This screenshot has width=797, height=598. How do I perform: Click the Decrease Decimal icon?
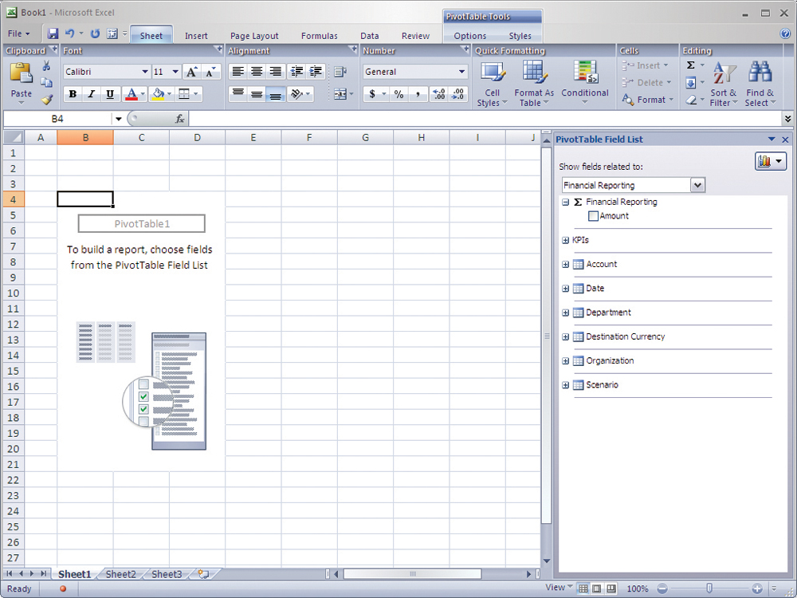[457, 94]
